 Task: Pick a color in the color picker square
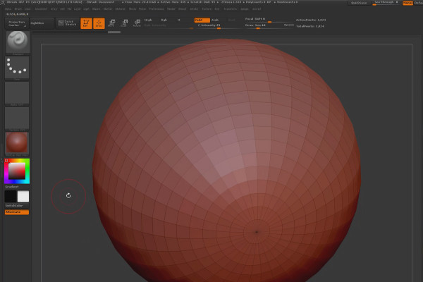tap(17, 171)
